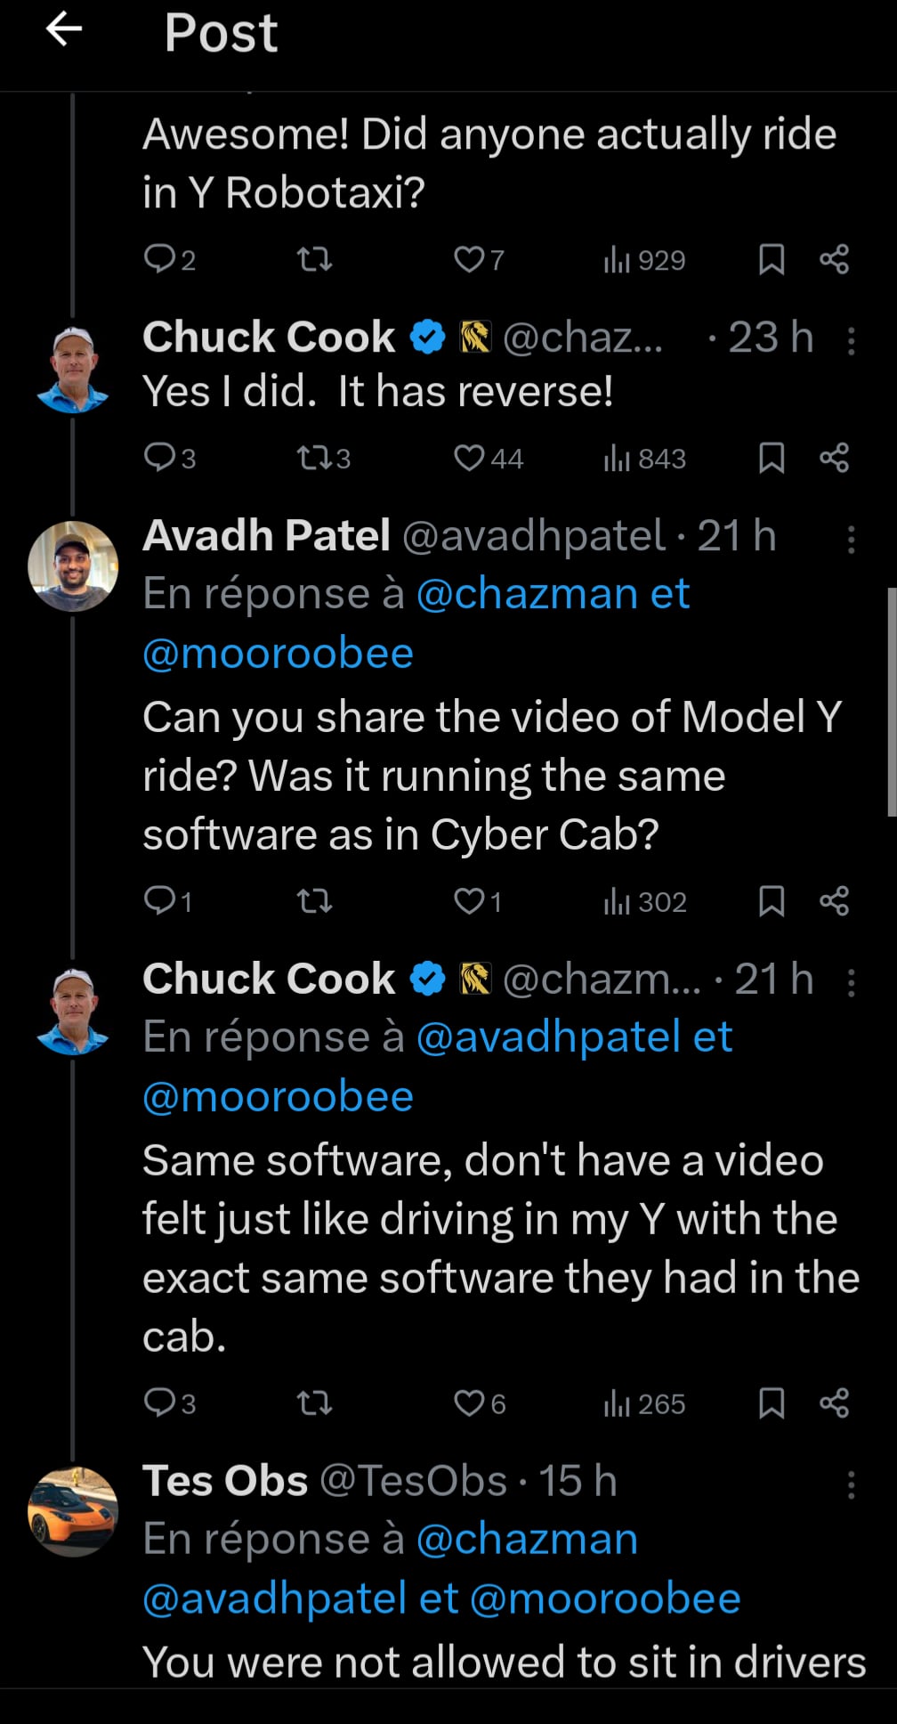This screenshot has height=1724, width=897.
Task: Tap the back arrow next to Post
Action: click(64, 30)
